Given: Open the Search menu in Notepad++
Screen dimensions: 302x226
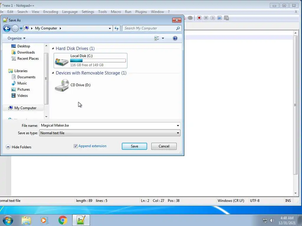Looking at the screenshot, I should tap(22, 12).
